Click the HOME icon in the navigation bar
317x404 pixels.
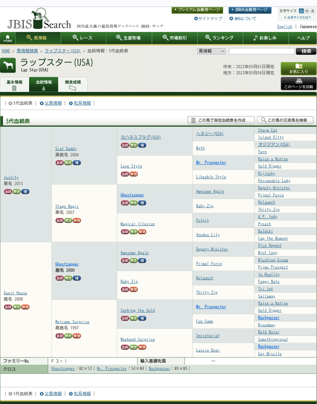pyautogui.click(x=8, y=38)
